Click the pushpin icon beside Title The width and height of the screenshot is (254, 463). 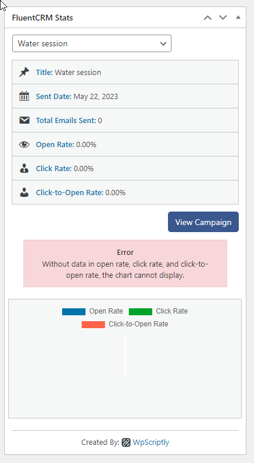click(x=24, y=72)
